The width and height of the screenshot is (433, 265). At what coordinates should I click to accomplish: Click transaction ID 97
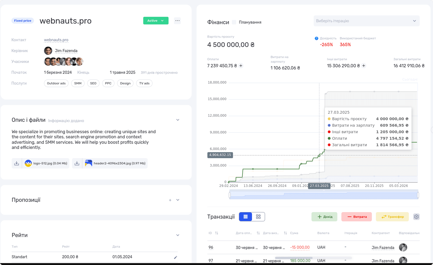(x=211, y=261)
